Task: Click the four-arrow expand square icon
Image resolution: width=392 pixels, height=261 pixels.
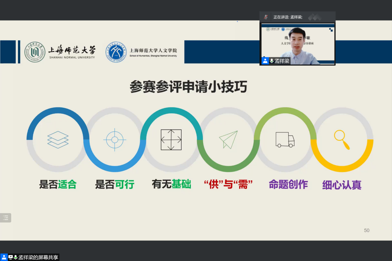Action: [171, 140]
